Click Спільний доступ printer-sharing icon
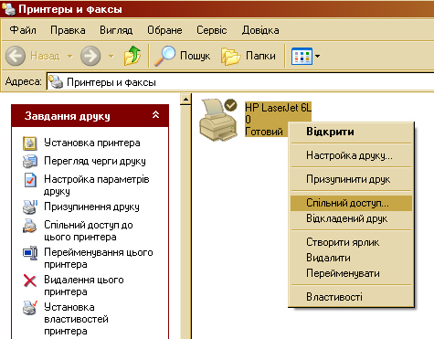This screenshot has width=434, height=339. click(30, 226)
